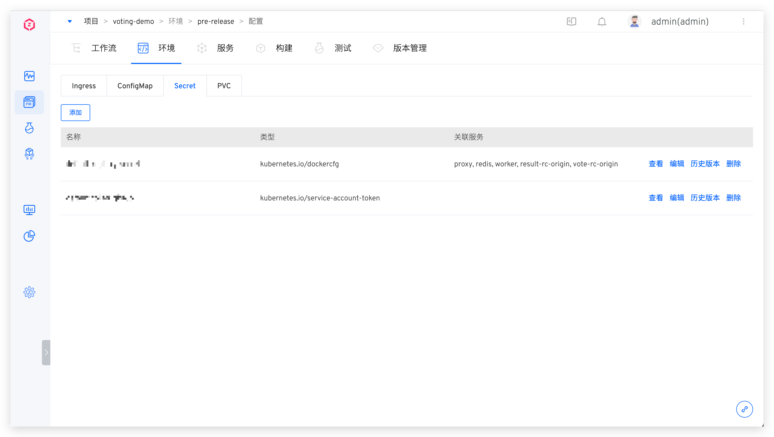Open the 工作流 navigation tab

[103, 48]
